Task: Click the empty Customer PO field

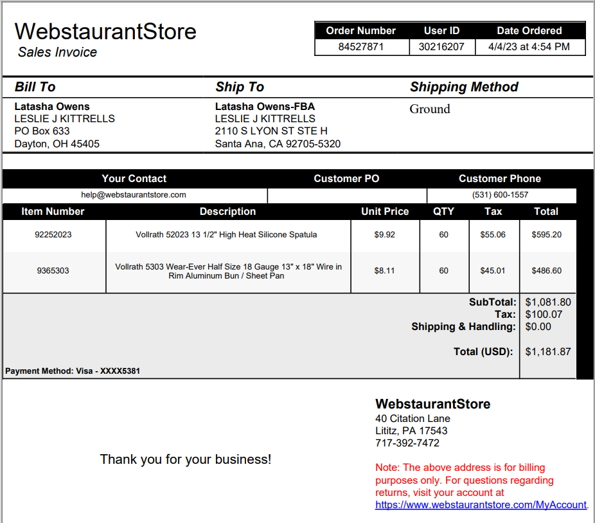Action: 347,196
